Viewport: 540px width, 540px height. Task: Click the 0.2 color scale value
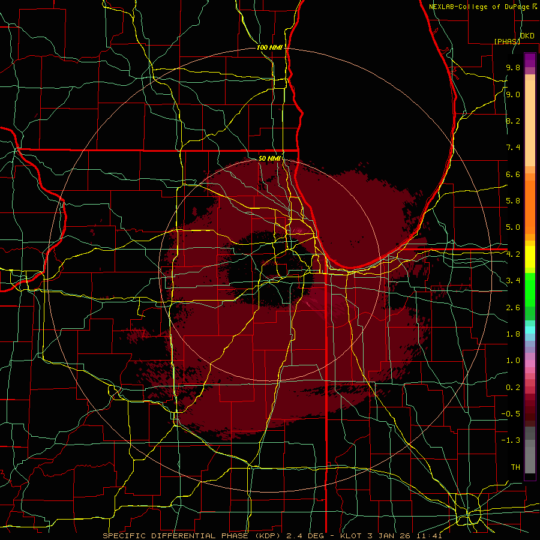tap(513, 388)
